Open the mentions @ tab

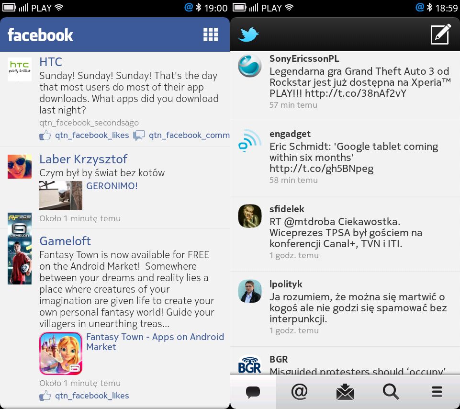[x=299, y=391]
